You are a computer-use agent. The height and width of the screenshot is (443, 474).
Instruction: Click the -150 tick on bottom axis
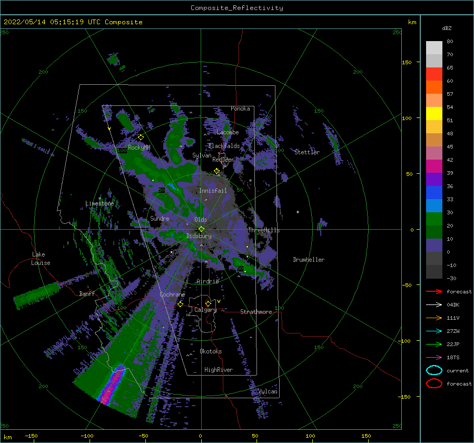click(x=31, y=436)
